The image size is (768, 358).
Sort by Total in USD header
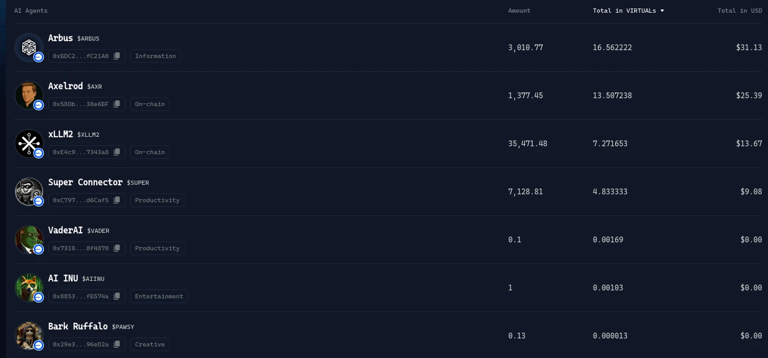click(739, 11)
